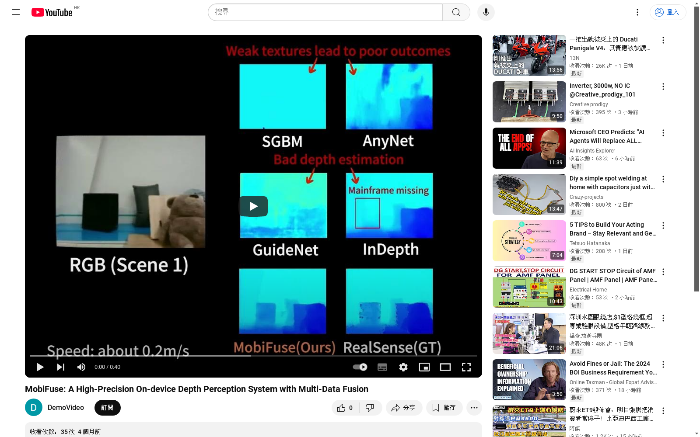Open the Ducati Panigale V4 video thumbnail

click(x=529, y=55)
